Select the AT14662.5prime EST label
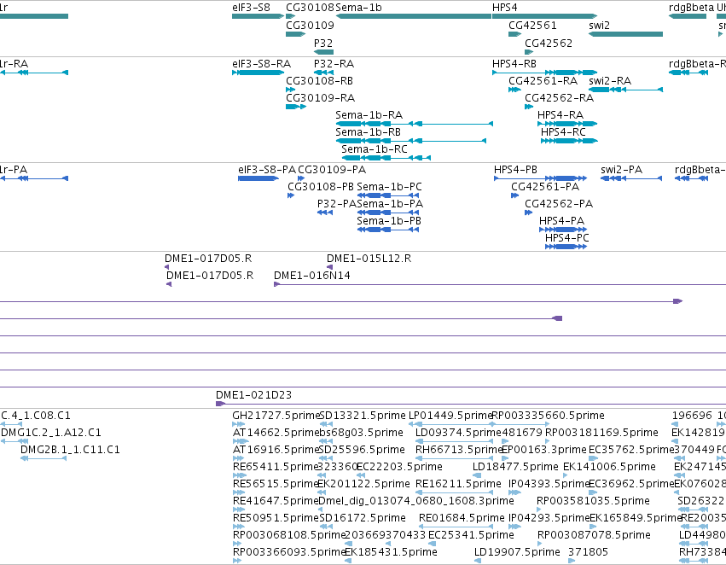The image size is (726, 565). pos(276,433)
